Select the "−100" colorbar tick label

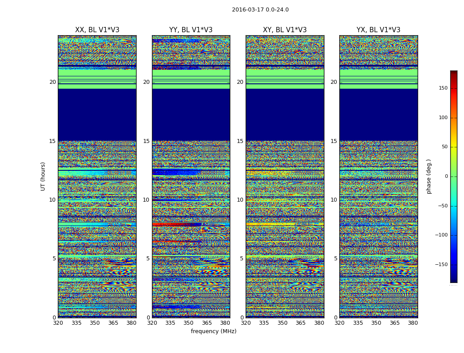(441, 235)
